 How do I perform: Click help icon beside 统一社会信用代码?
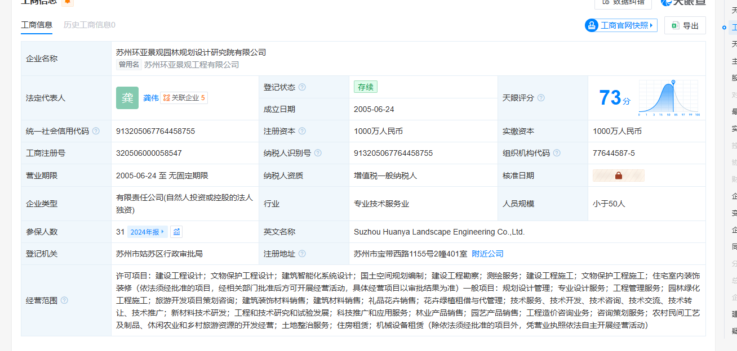pos(96,131)
